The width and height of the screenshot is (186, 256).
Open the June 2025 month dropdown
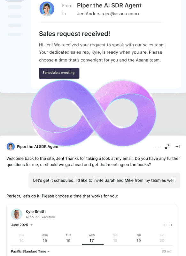pyautogui.click(x=22, y=225)
